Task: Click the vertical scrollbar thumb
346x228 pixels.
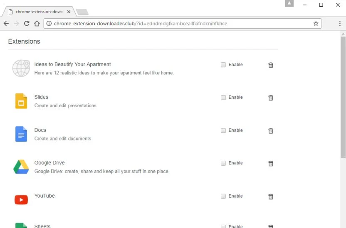Action: coord(343,97)
